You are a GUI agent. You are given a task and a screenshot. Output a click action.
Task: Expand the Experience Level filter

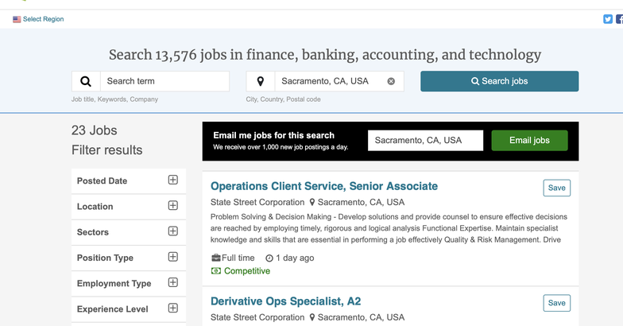(173, 309)
